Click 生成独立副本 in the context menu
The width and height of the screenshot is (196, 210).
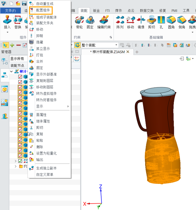(x=46, y=168)
